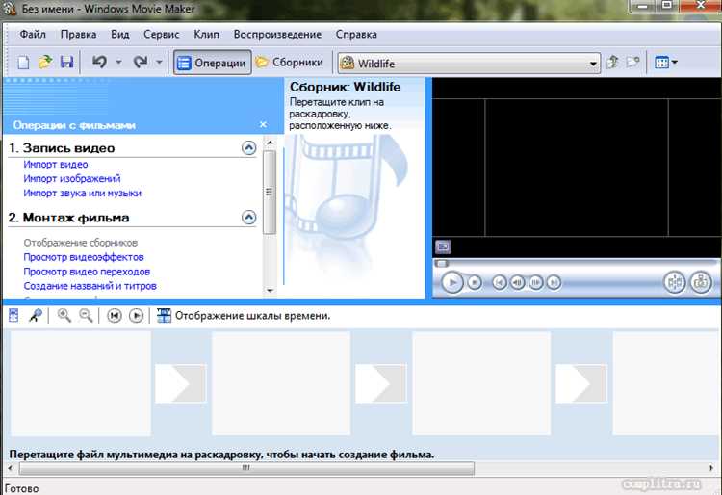Click the Отображение сборников text

tap(81, 243)
